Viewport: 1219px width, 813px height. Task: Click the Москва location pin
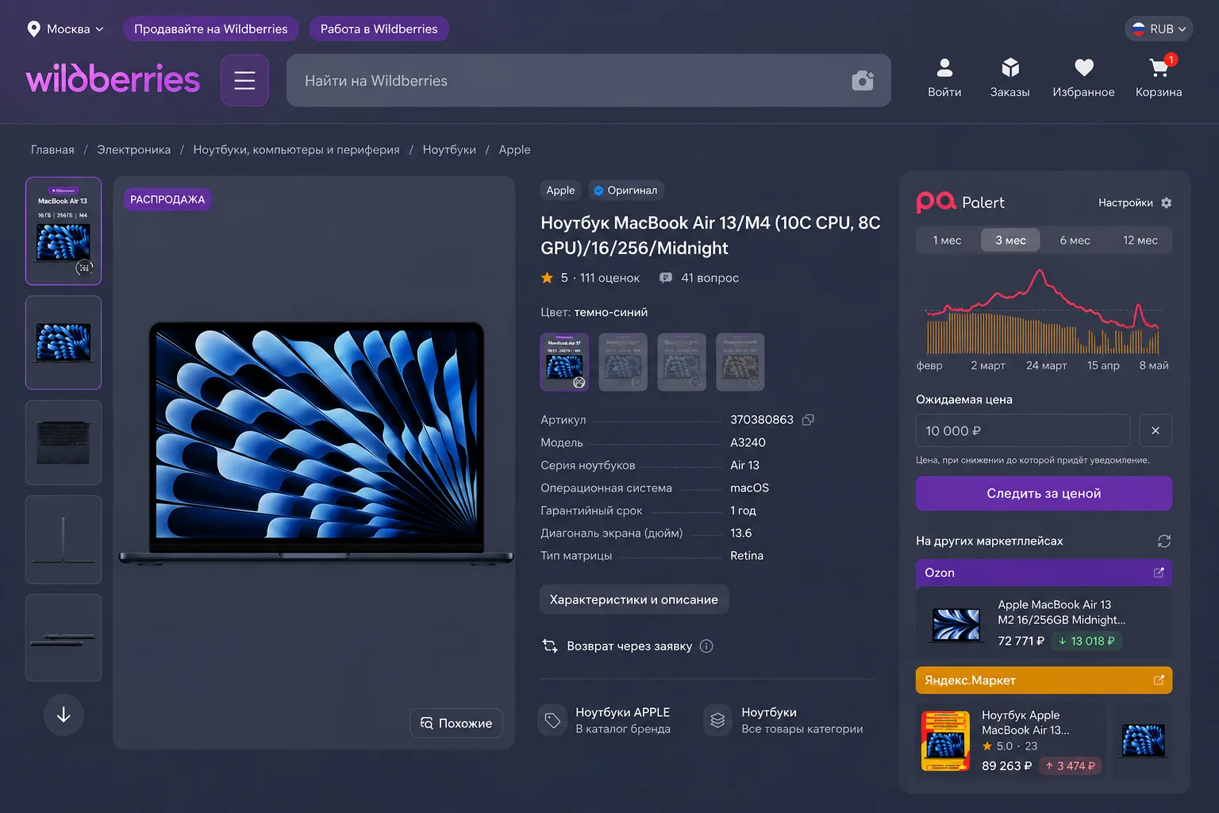pyautogui.click(x=33, y=29)
